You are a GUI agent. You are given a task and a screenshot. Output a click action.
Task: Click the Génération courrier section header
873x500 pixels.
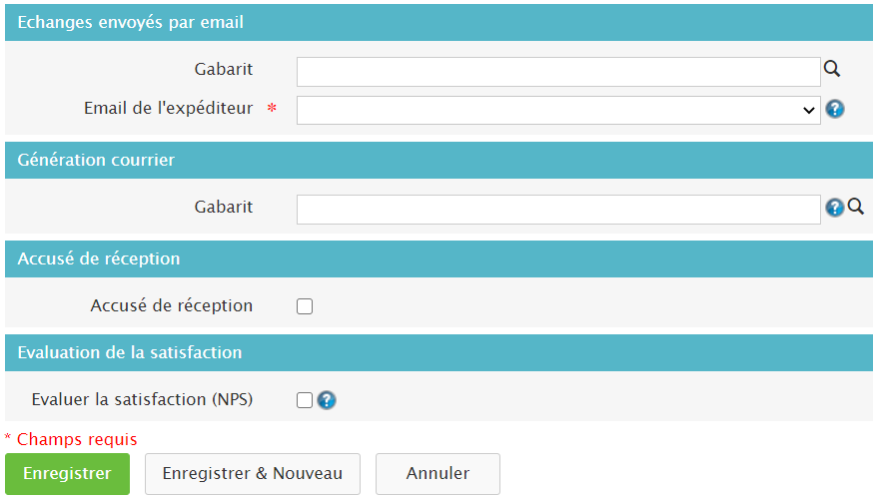click(438, 160)
